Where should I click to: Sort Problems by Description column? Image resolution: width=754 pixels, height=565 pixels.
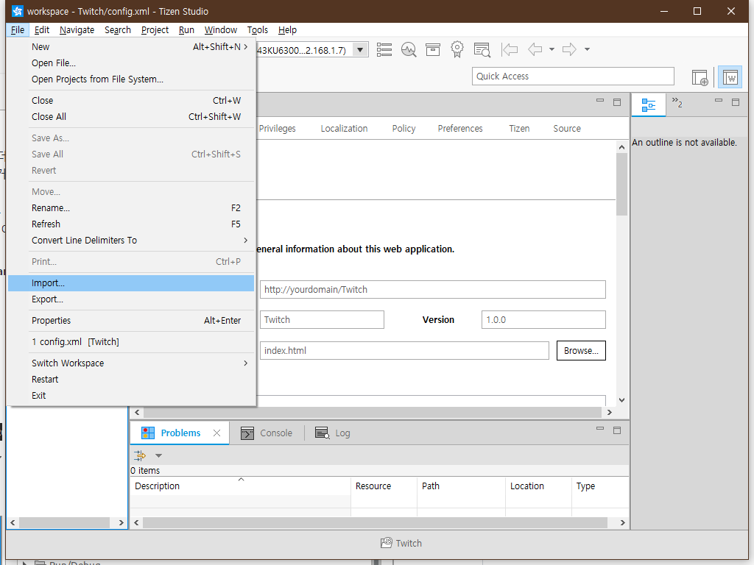[x=241, y=486]
